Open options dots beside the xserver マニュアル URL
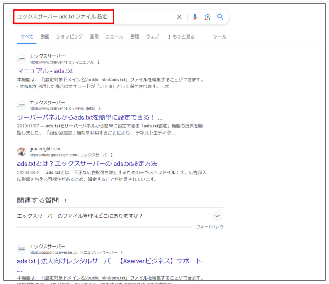The height and width of the screenshot is (284, 329). click(x=99, y=62)
